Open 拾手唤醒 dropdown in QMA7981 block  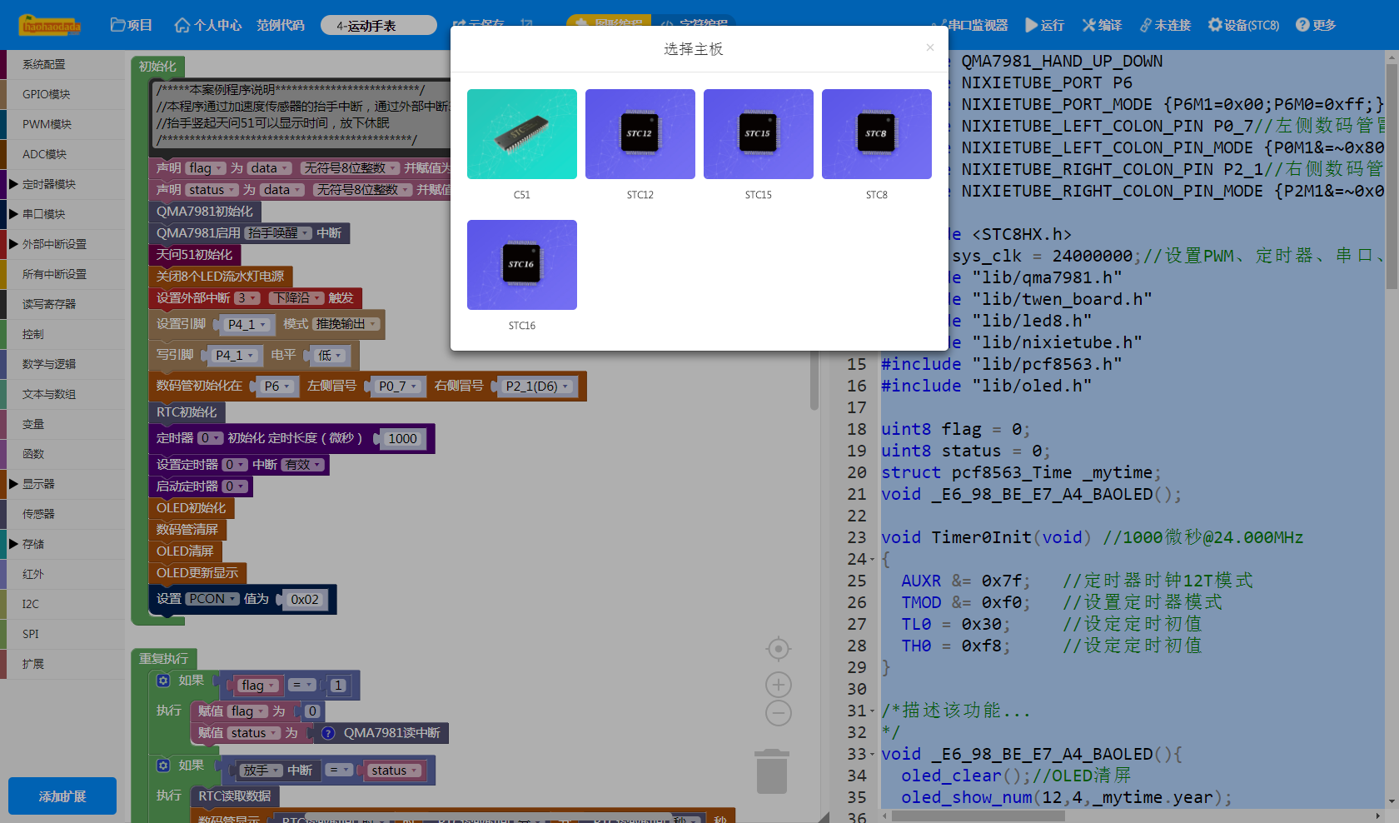(279, 233)
